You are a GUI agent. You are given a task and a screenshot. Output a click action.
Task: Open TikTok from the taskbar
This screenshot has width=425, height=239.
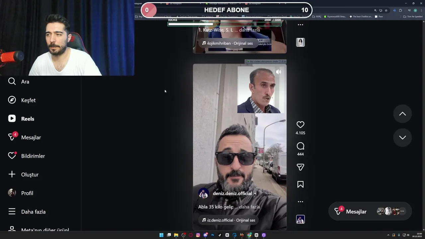[x=220, y=235]
